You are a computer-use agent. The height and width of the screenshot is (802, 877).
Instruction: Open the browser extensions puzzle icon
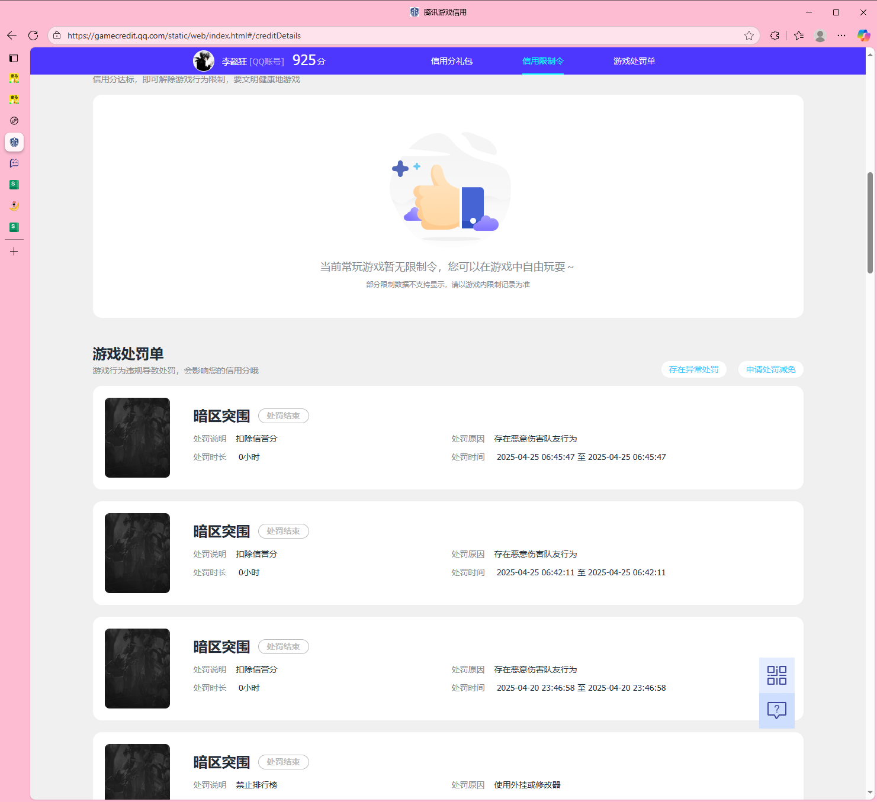[x=775, y=36]
